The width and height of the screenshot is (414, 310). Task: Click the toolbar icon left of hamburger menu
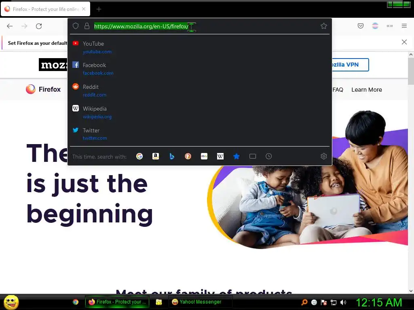tap(390, 26)
